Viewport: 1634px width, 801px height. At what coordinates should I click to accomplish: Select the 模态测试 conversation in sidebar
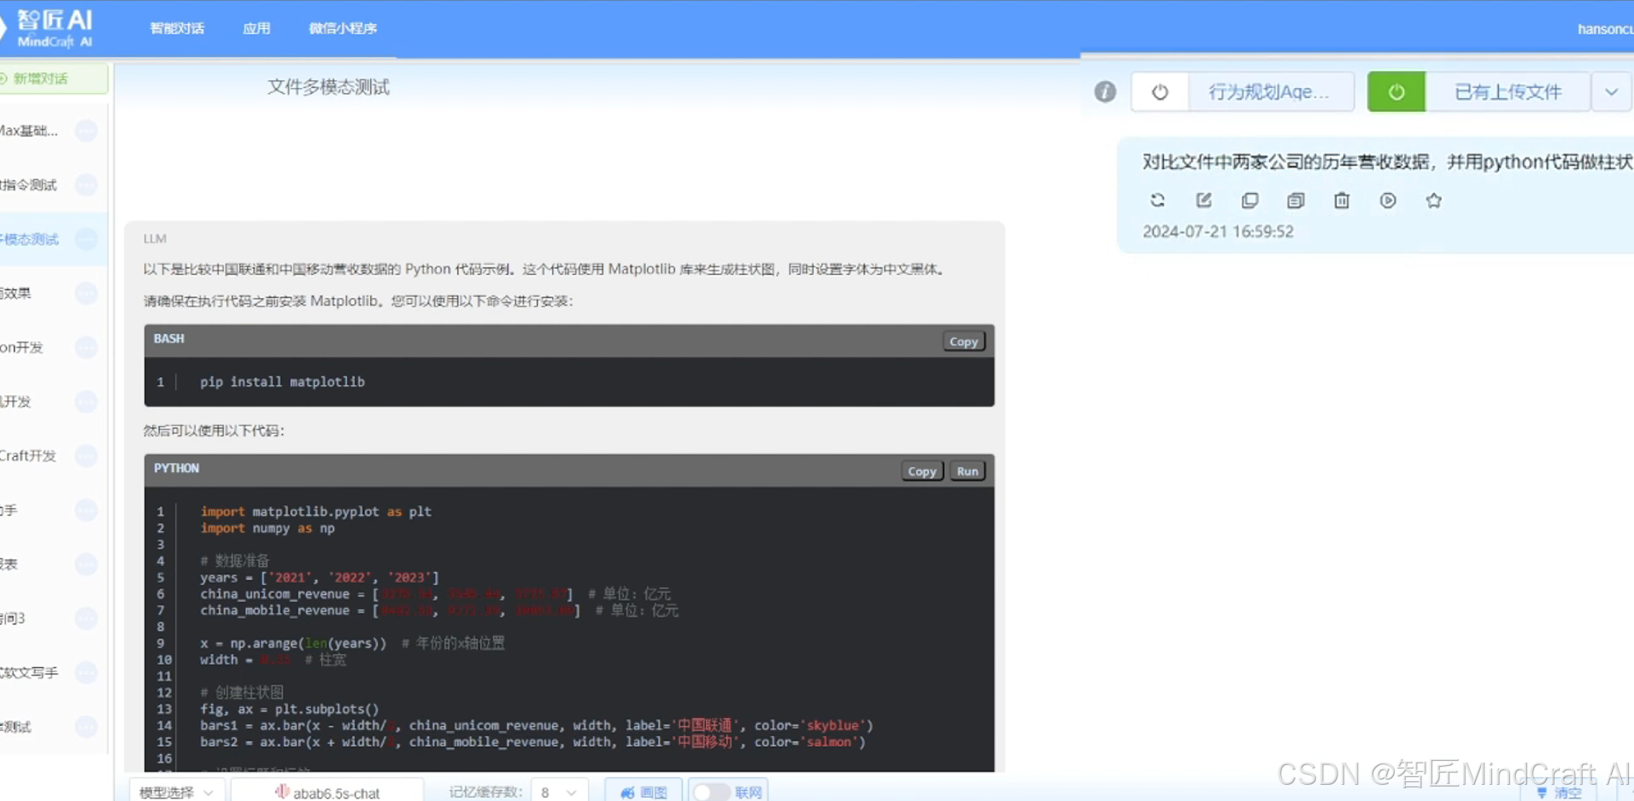click(30, 239)
